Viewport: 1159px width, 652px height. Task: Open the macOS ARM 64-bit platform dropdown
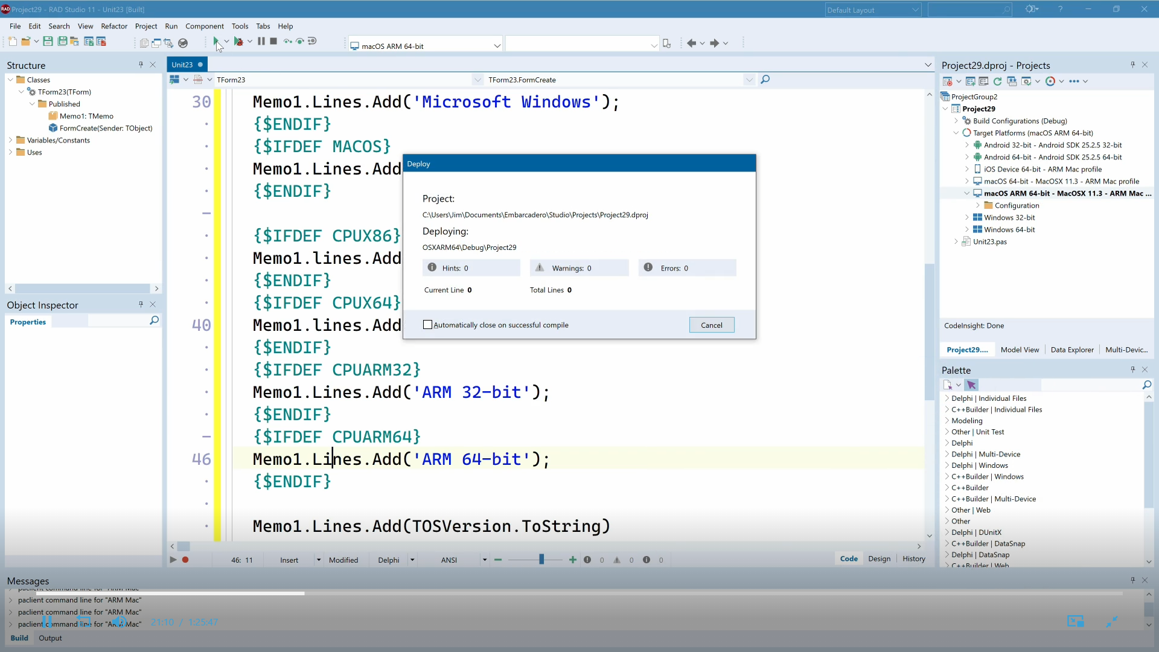pyautogui.click(x=497, y=46)
